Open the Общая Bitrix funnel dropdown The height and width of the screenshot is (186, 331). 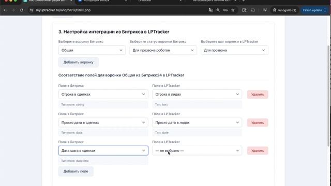(92, 50)
